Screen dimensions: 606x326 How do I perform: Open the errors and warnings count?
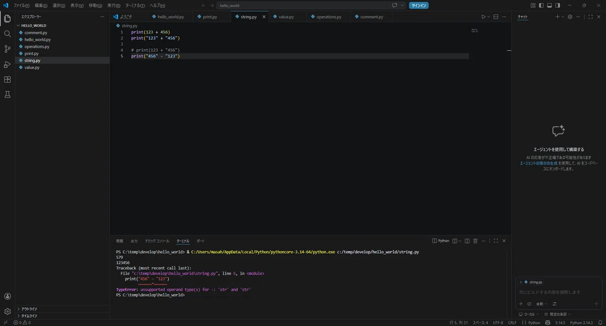[22, 322]
